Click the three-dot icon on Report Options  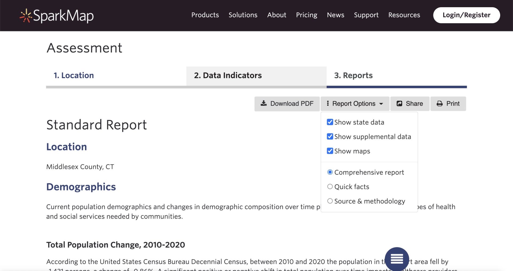(328, 104)
